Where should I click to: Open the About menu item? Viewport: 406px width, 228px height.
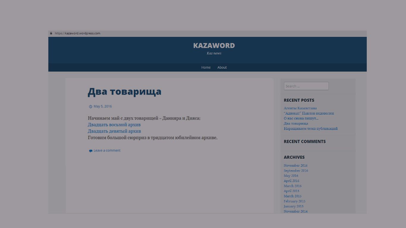click(222, 67)
